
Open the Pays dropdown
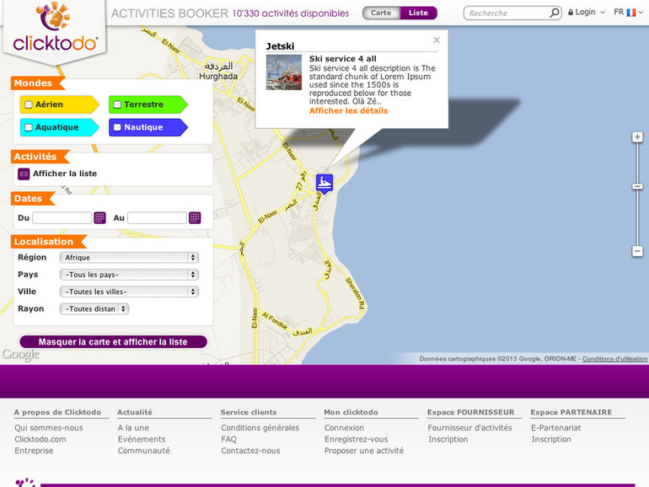pos(129,275)
